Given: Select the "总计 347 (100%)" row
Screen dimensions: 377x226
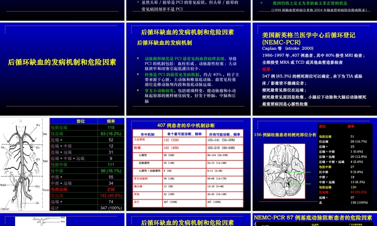Looking at the screenshot, I should point(87,207).
